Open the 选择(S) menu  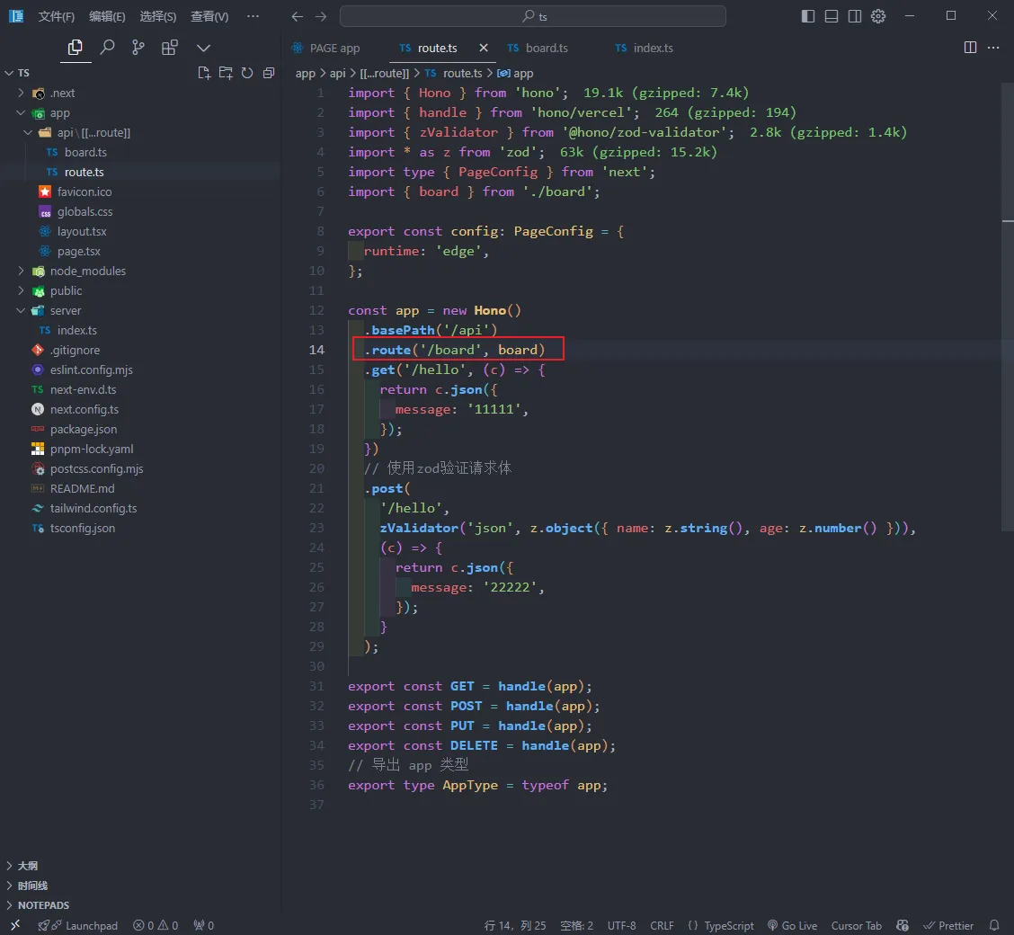click(158, 16)
